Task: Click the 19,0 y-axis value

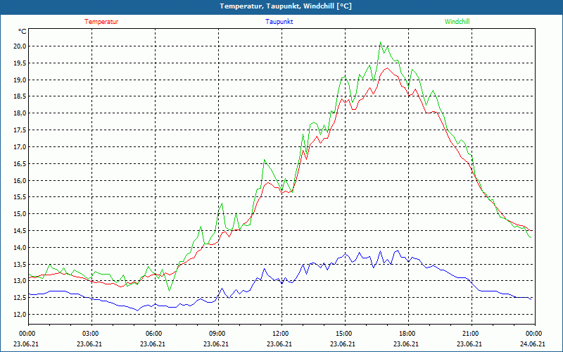Action: (x=20, y=80)
